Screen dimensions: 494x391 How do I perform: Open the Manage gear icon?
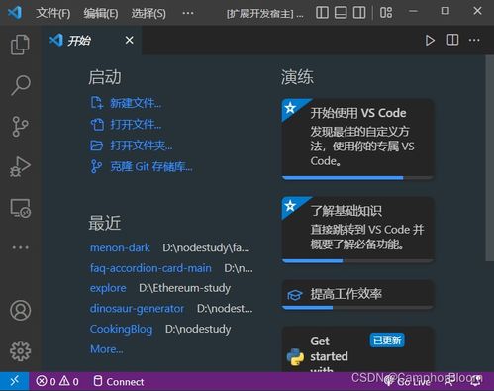[21, 351]
